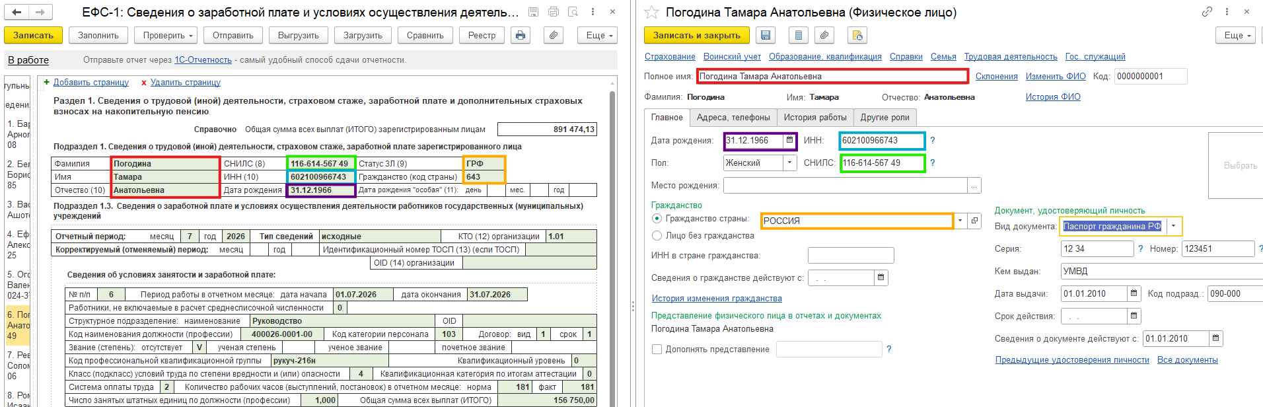Click the document-with-clock icon in Погодина toolbar

click(857, 36)
